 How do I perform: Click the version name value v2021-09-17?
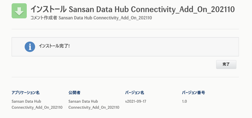tap(136, 101)
